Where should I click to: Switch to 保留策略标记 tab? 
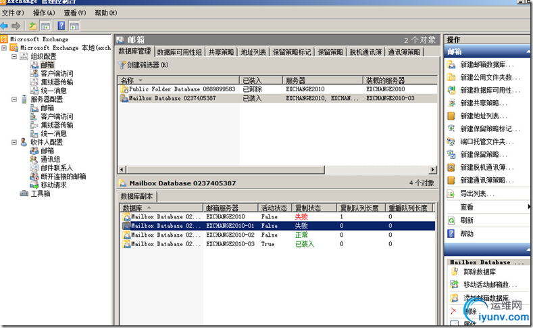292,52
